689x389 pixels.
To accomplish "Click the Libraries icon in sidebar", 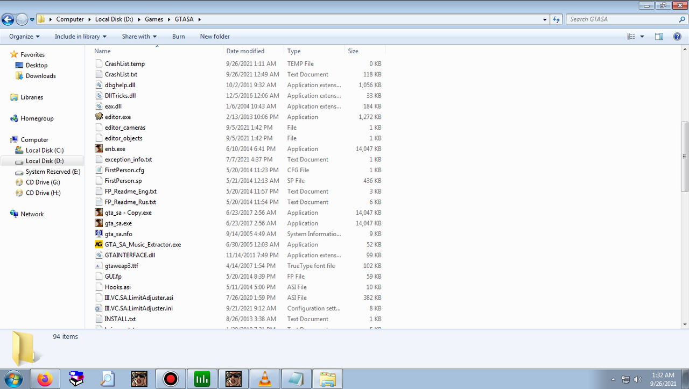I will (x=14, y=97).
